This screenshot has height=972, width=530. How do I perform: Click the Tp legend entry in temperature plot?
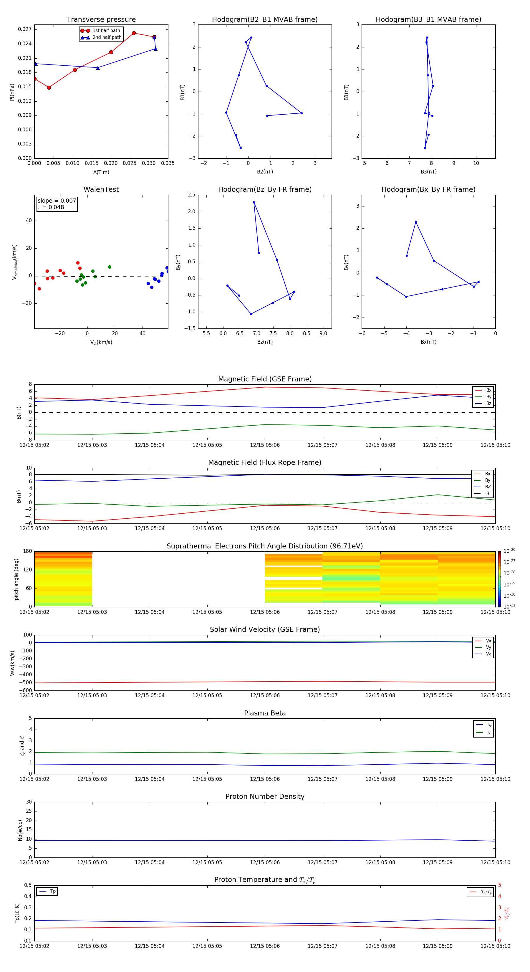(x=47, y=891)
